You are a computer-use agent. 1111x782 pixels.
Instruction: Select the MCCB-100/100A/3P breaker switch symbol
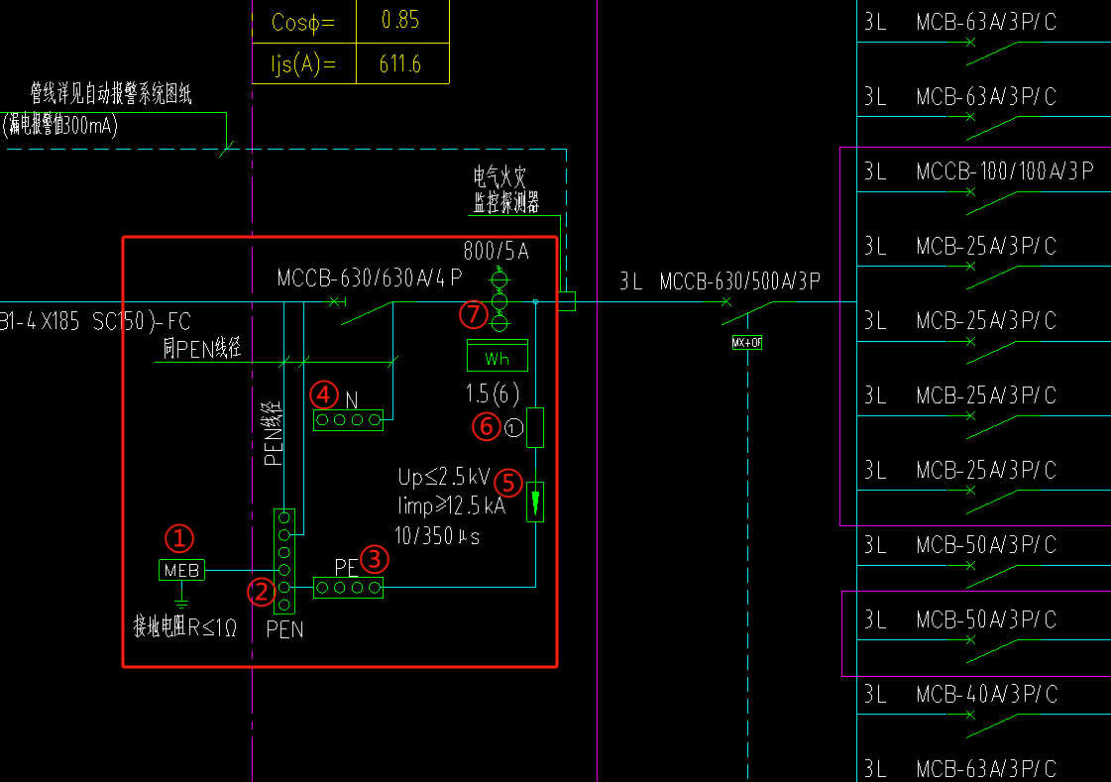[992, 202]
